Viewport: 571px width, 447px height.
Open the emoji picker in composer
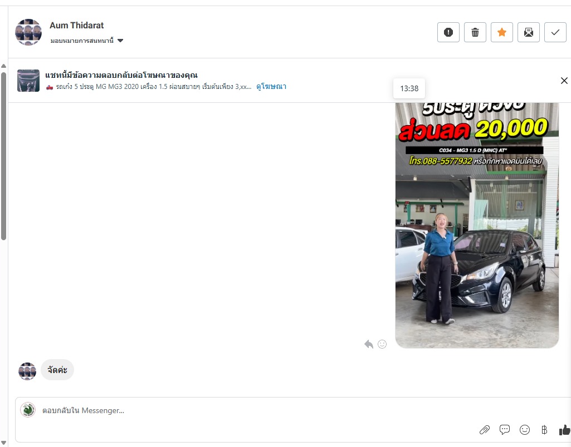(524, 430)
